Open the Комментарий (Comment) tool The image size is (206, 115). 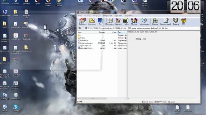165,21
